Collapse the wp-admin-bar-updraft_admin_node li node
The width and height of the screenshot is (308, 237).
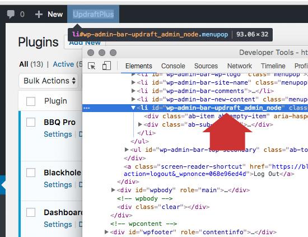133,108
